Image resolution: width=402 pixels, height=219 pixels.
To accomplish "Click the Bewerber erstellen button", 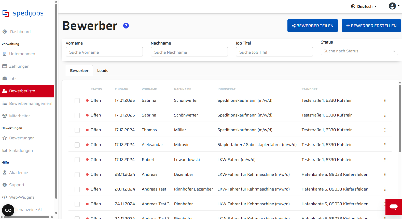I will pyautogui.click(x=371, y=26).
